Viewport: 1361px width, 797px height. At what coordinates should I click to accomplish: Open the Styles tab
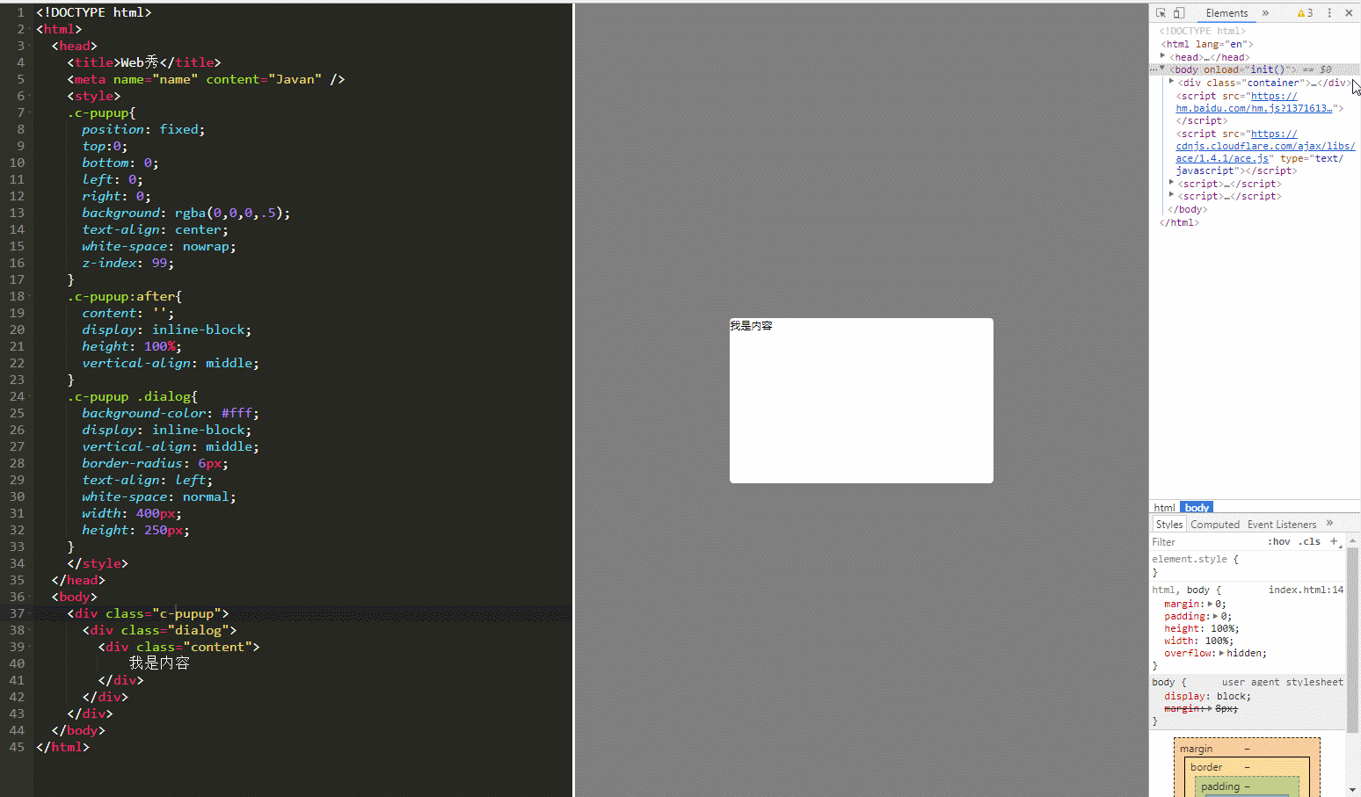[x=1168, y=525]
